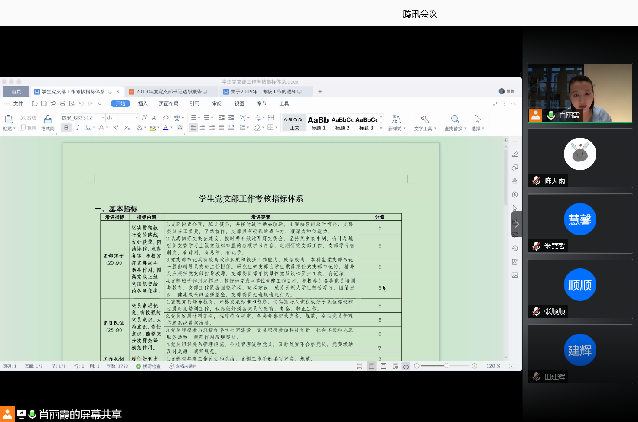Click the Text Tools (文字工具) wrench icon
The height and width of the screenshot is (422, 638).
point(425,119)
